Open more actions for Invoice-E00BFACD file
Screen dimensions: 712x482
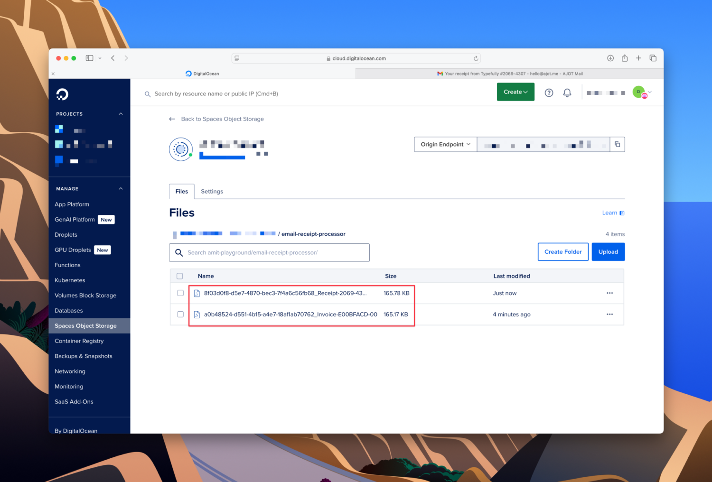click(609, 315)
